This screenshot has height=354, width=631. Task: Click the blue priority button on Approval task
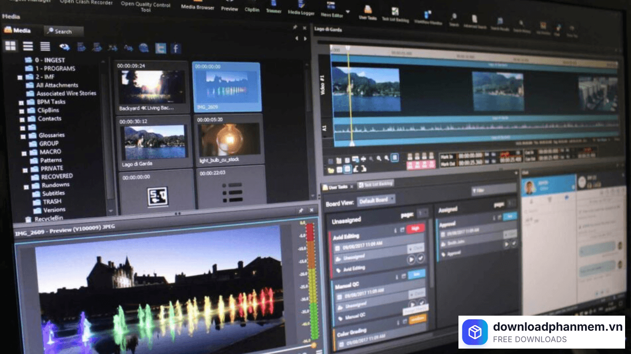(510, 216)
